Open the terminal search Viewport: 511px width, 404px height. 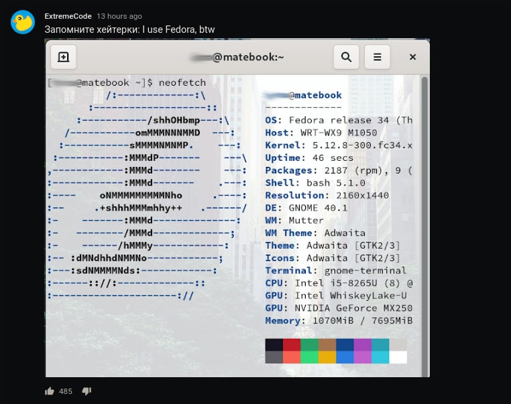click(x=346, y=57)
